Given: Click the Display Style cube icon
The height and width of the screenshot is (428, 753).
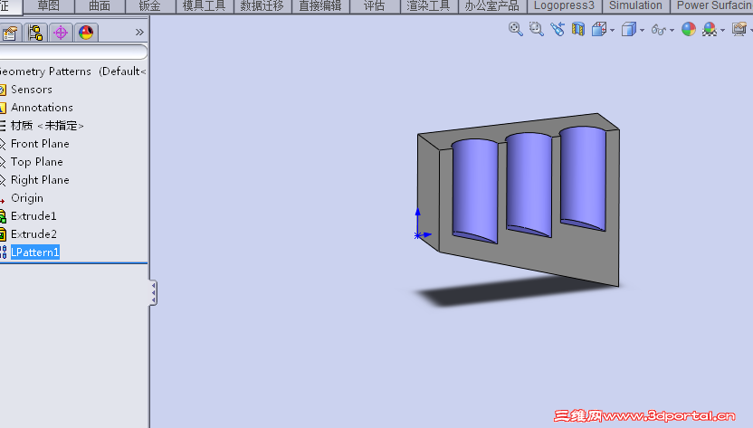Looking at the screenshot, I should 629,29.
